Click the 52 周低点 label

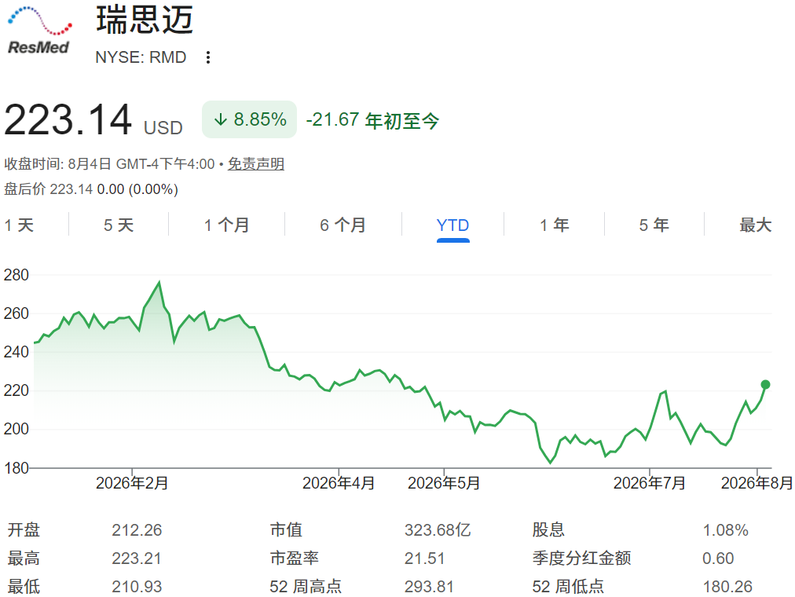(568, 587)
